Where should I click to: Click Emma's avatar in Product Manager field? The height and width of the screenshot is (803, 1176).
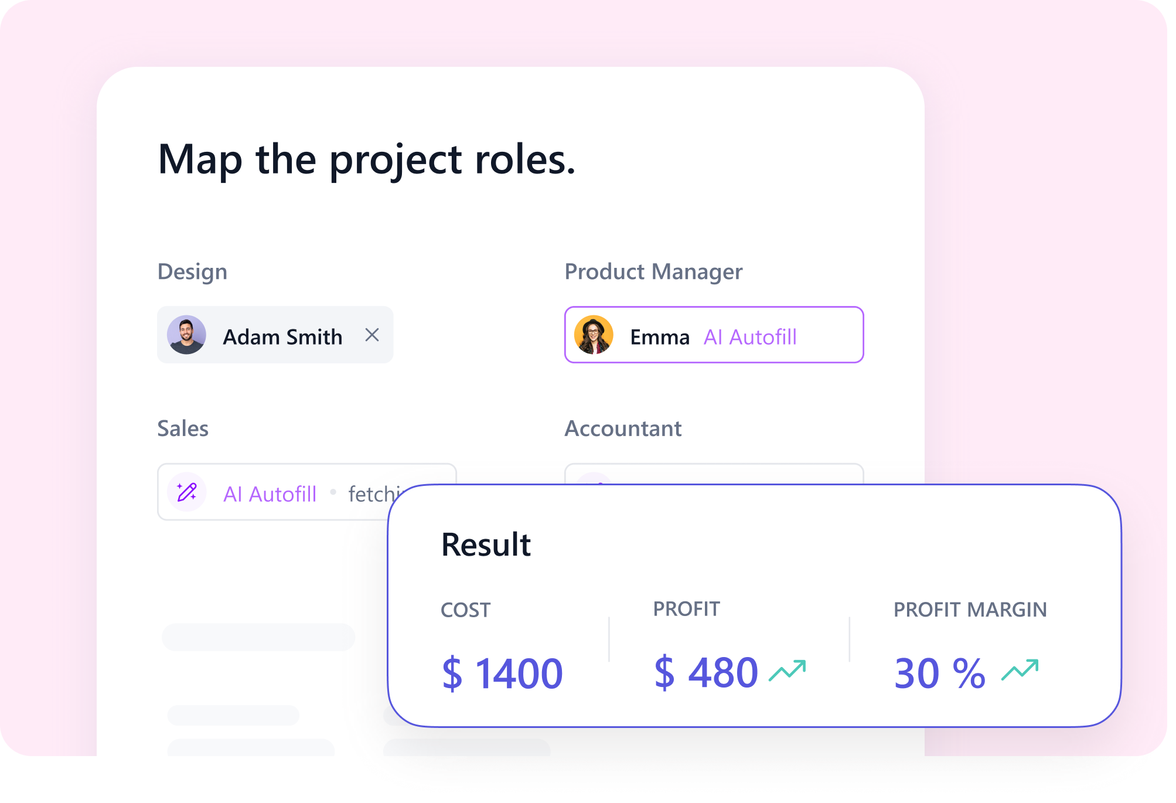point(594,335)
